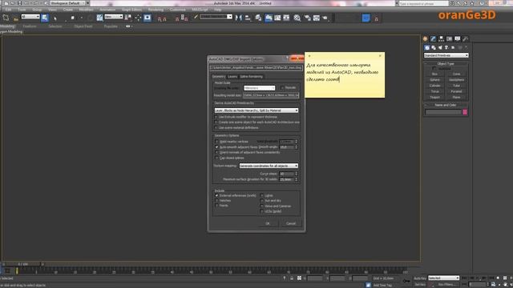
Task: Switch to the Layers tab in import dialog
Action: pos(232,77)
